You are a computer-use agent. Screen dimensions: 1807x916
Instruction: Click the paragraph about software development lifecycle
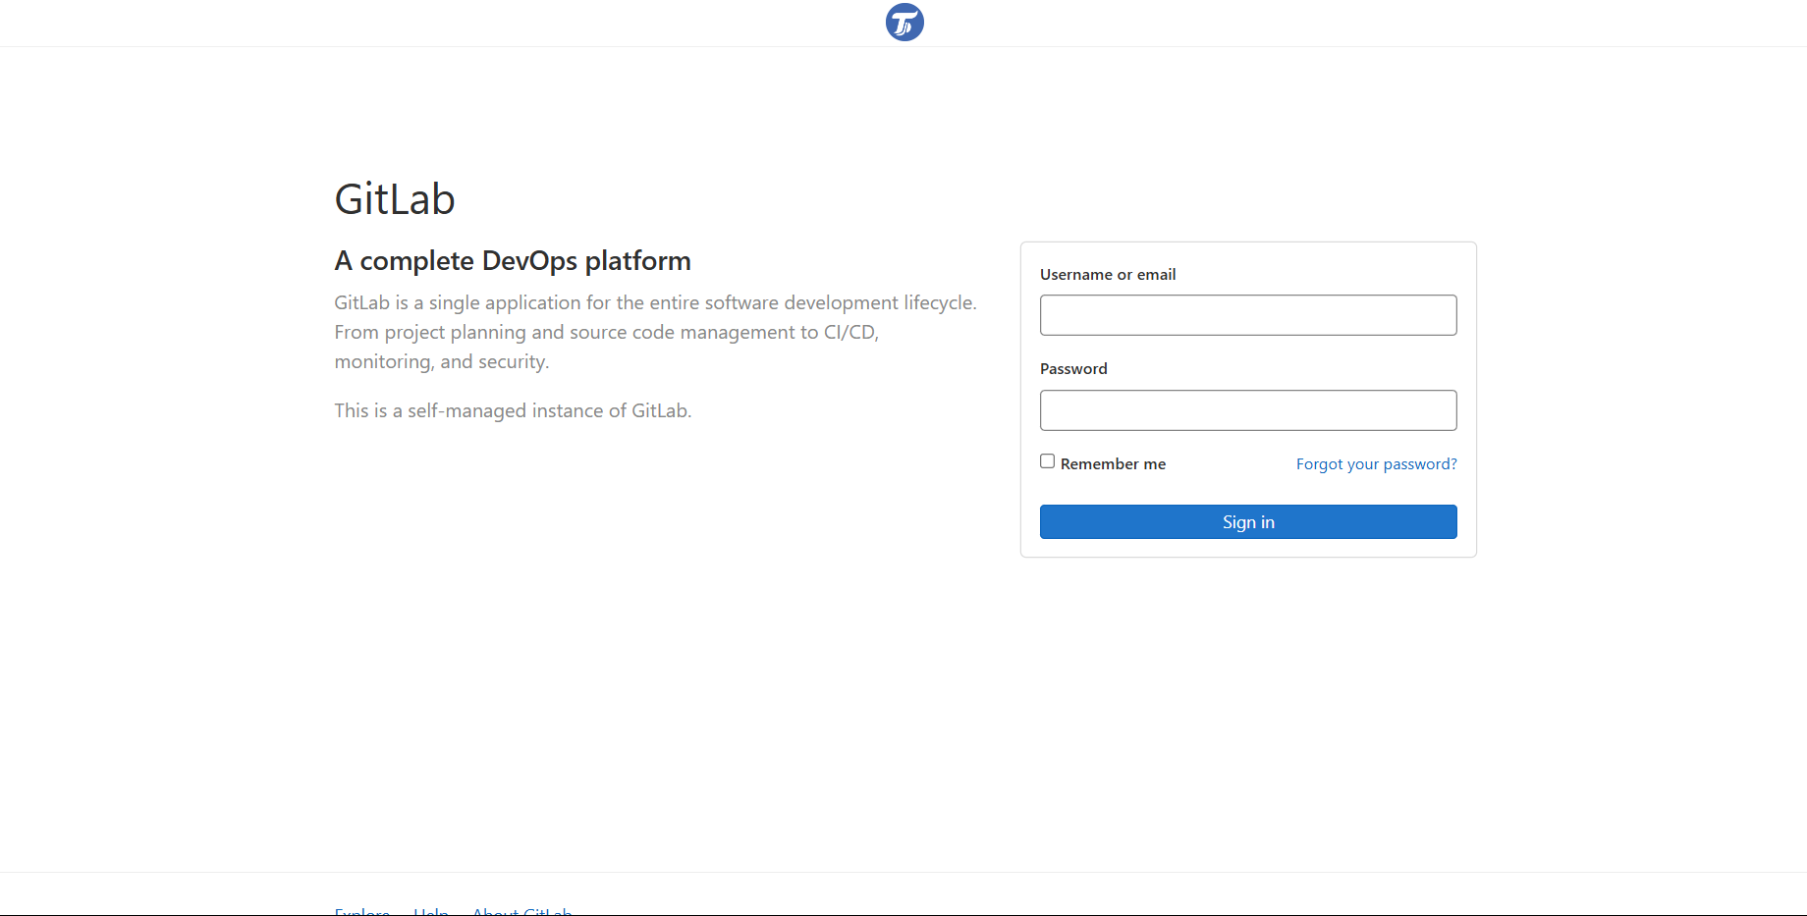[x=656, y=332]
